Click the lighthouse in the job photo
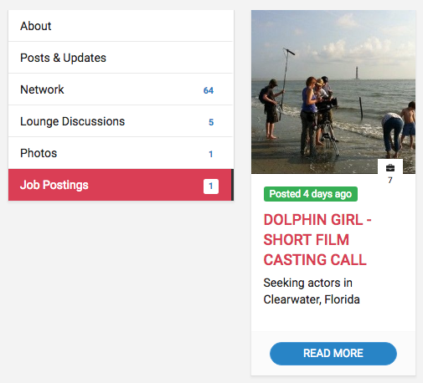This screenshot has width=423, height=383. click(x=357, y=73)
